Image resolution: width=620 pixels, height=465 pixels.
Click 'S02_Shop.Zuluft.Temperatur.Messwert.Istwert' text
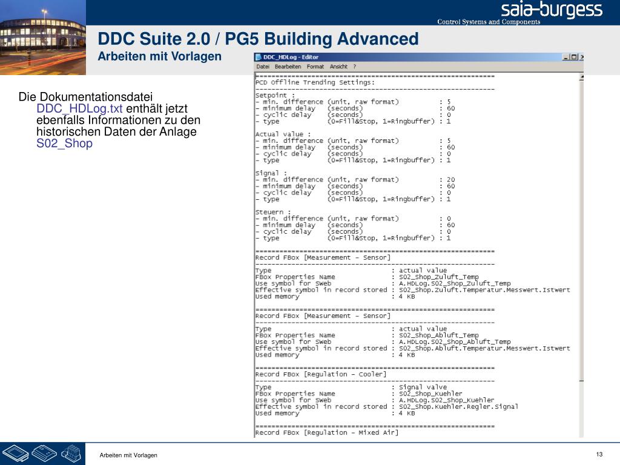pyautogui.click(x=484, y=290)
